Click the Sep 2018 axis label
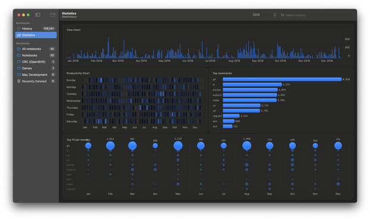Image resolution: width=370 pixels, height=220 pixels. [x=257, y=61]
